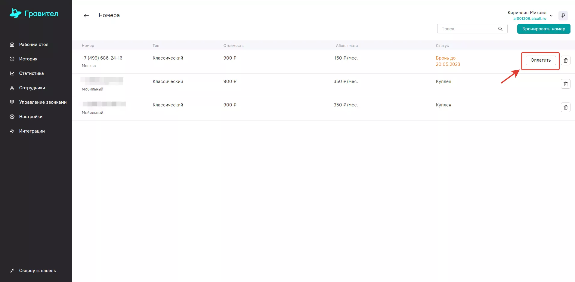Click the ruble balance icon
Viewport: 575px width, 282px height.
tap(563, 16)
